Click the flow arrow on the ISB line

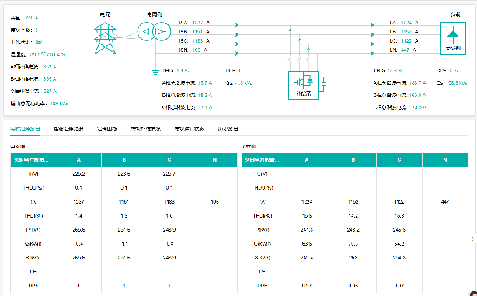[x=237, y=35]
